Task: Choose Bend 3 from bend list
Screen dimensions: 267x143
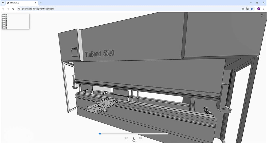Action: click(4, 18)
